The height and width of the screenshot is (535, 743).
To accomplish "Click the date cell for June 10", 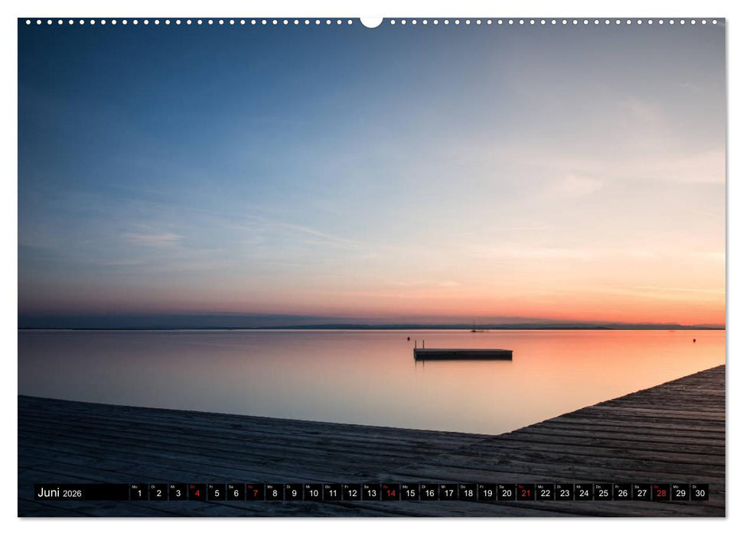I will point(313,494).
